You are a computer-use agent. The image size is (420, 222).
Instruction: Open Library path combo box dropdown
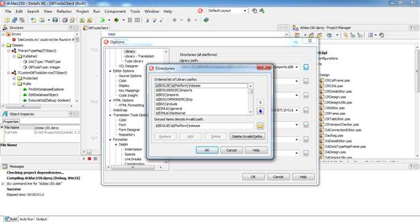296,67
